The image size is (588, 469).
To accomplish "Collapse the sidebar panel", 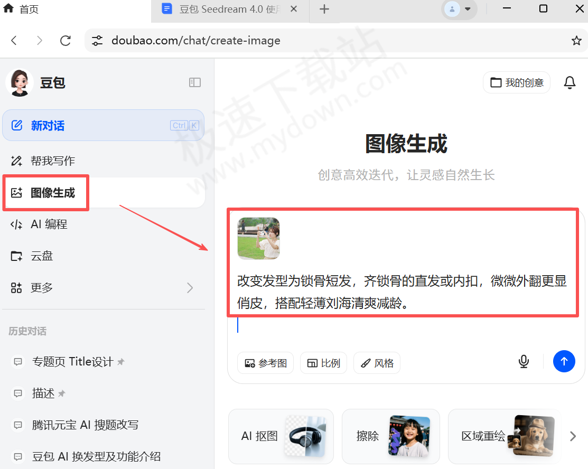I will pyautogui.click(x=194, y=82).
